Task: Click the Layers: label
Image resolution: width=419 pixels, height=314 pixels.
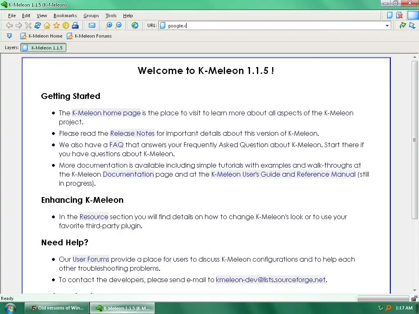Action: pyautogui.click(x=12, y=47)
